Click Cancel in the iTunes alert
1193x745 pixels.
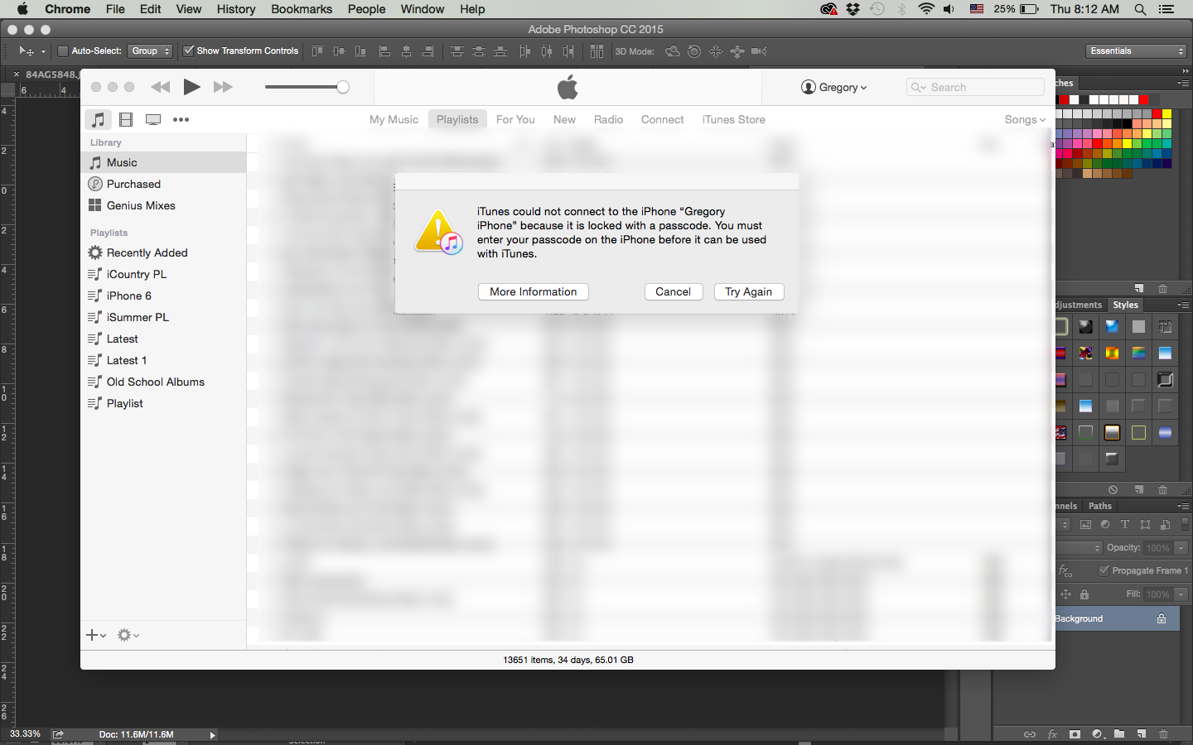click(x=674, y=291)
